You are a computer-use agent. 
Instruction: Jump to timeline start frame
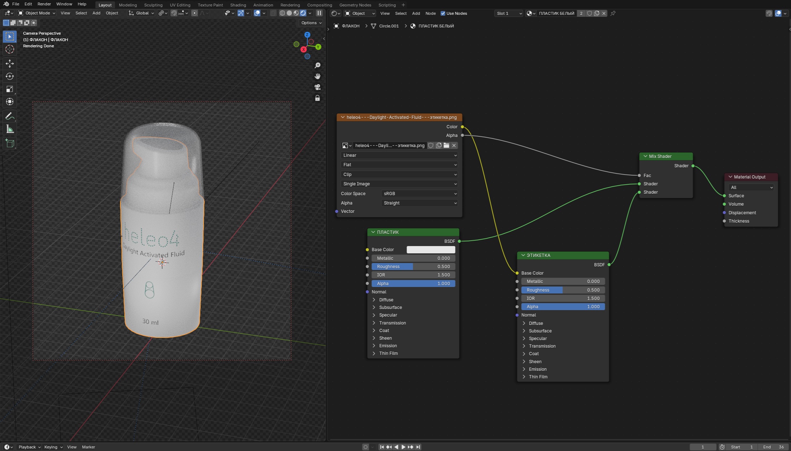382,447
